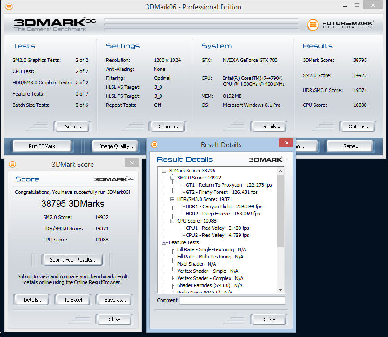This screenshot has height=337, width=388.
Task: Select Vertex Shader - Complex row
Action: click(x=210, y=278)
